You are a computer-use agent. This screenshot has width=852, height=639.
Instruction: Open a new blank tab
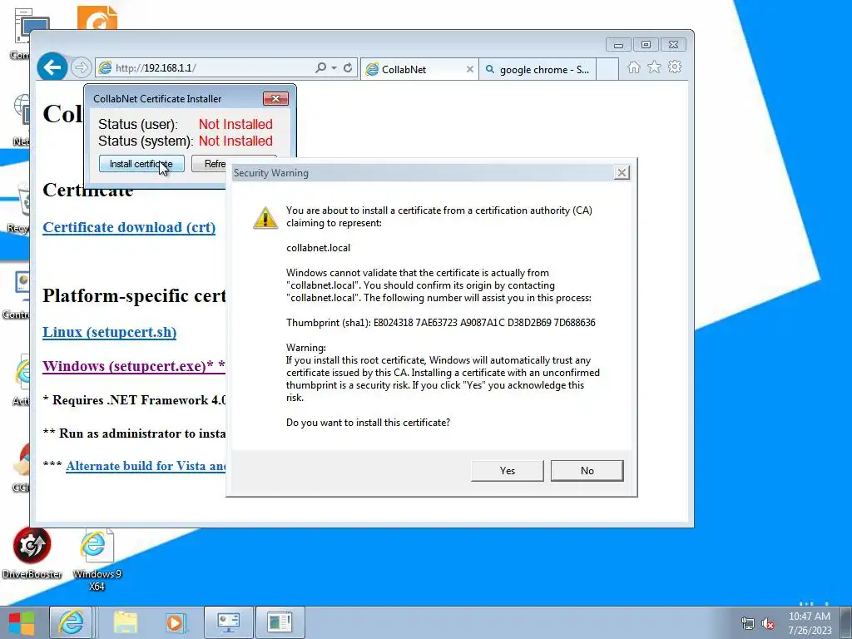pyautogui.click(x=607, y=70)
